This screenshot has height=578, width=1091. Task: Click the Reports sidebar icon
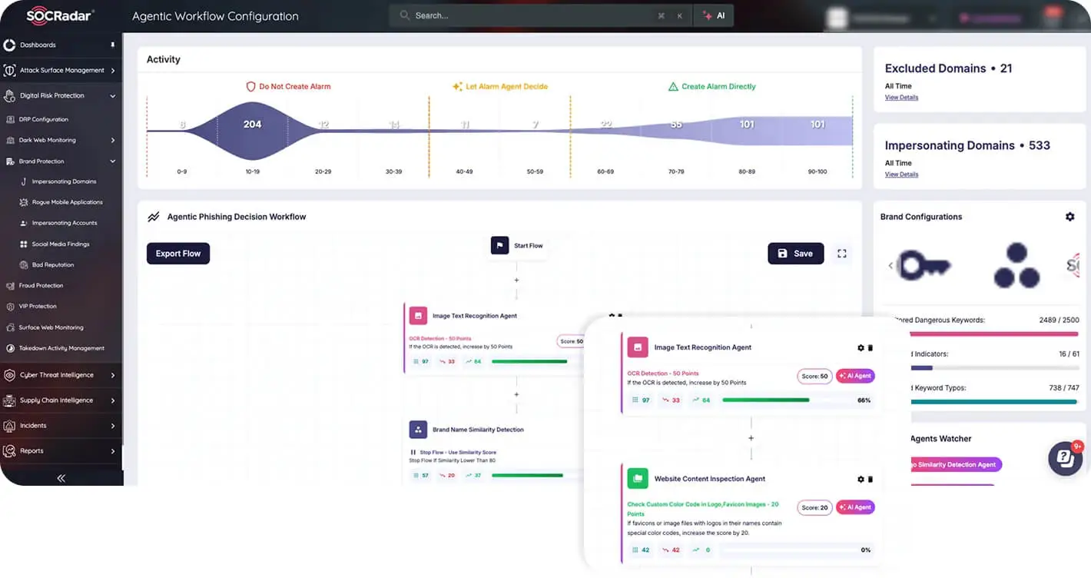9,451
